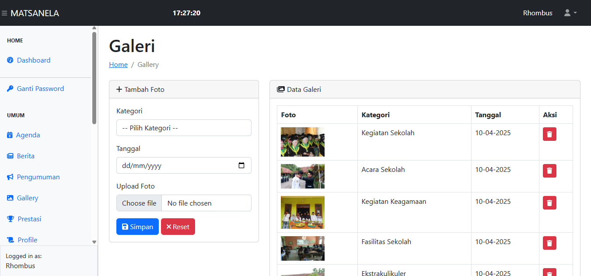591x276 pixels.
Task: Click the sidebar vertical scrollbar thumb
Action: click(94, 78)
